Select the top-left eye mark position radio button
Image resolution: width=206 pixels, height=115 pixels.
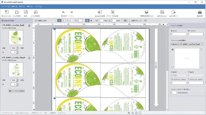coord(172,50)
